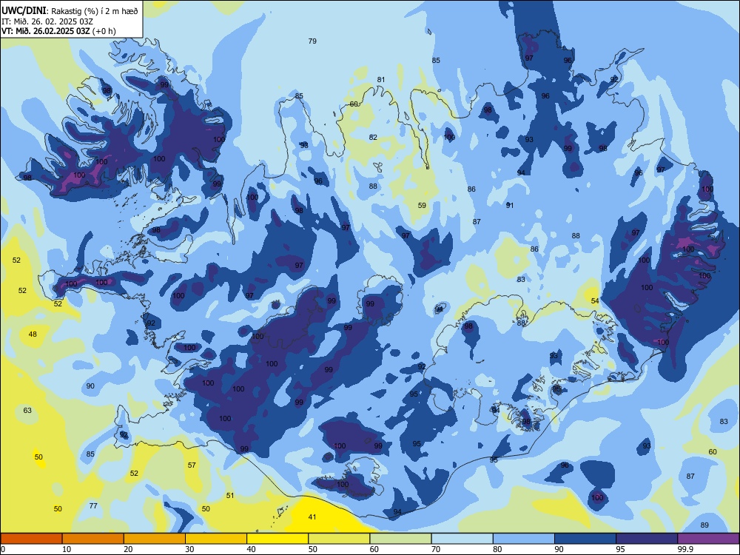Click the humidity value 63 on the map
The width and height of the screenshot is (740, 555).
[x=27, y=410]
